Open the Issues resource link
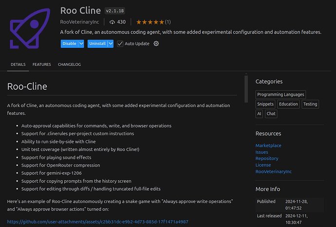Image resolution: width=336 pixels, height=227 pixels. pos(261,152)
